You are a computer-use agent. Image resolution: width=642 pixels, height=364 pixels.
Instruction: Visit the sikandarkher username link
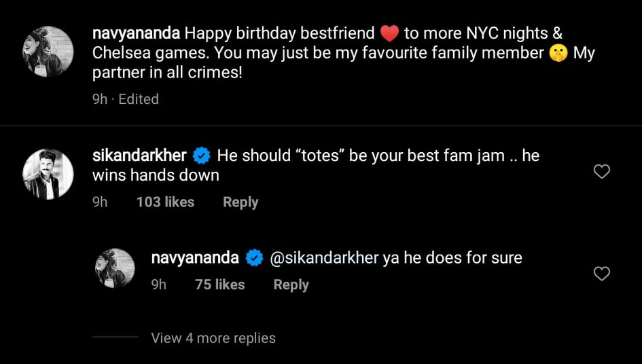(139, 156)
